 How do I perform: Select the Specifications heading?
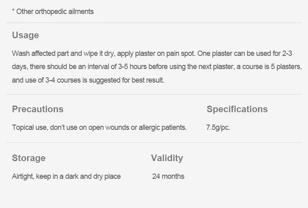coord(237,109)
